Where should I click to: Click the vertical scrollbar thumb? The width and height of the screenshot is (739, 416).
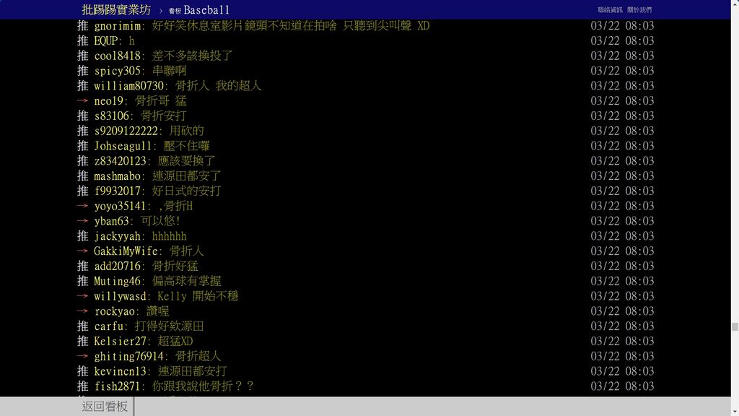click(735, 326)
